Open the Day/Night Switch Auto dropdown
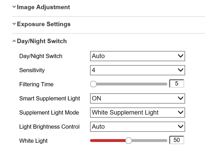 coord(137,56)
